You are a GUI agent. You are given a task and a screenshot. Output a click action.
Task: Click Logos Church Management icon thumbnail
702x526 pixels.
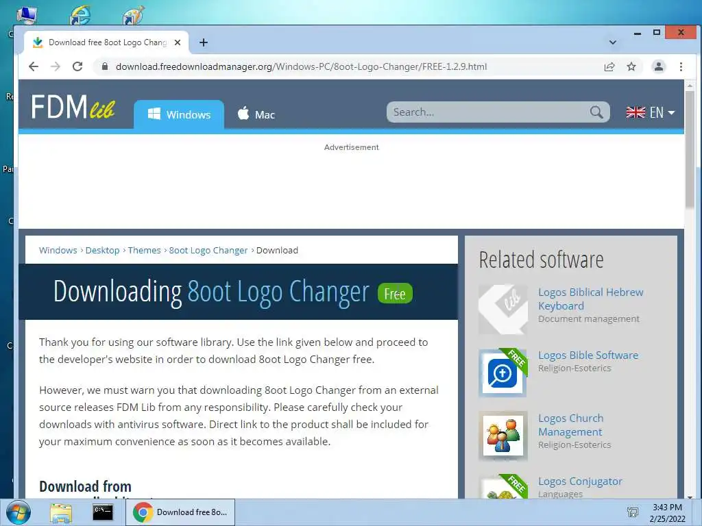503,436
